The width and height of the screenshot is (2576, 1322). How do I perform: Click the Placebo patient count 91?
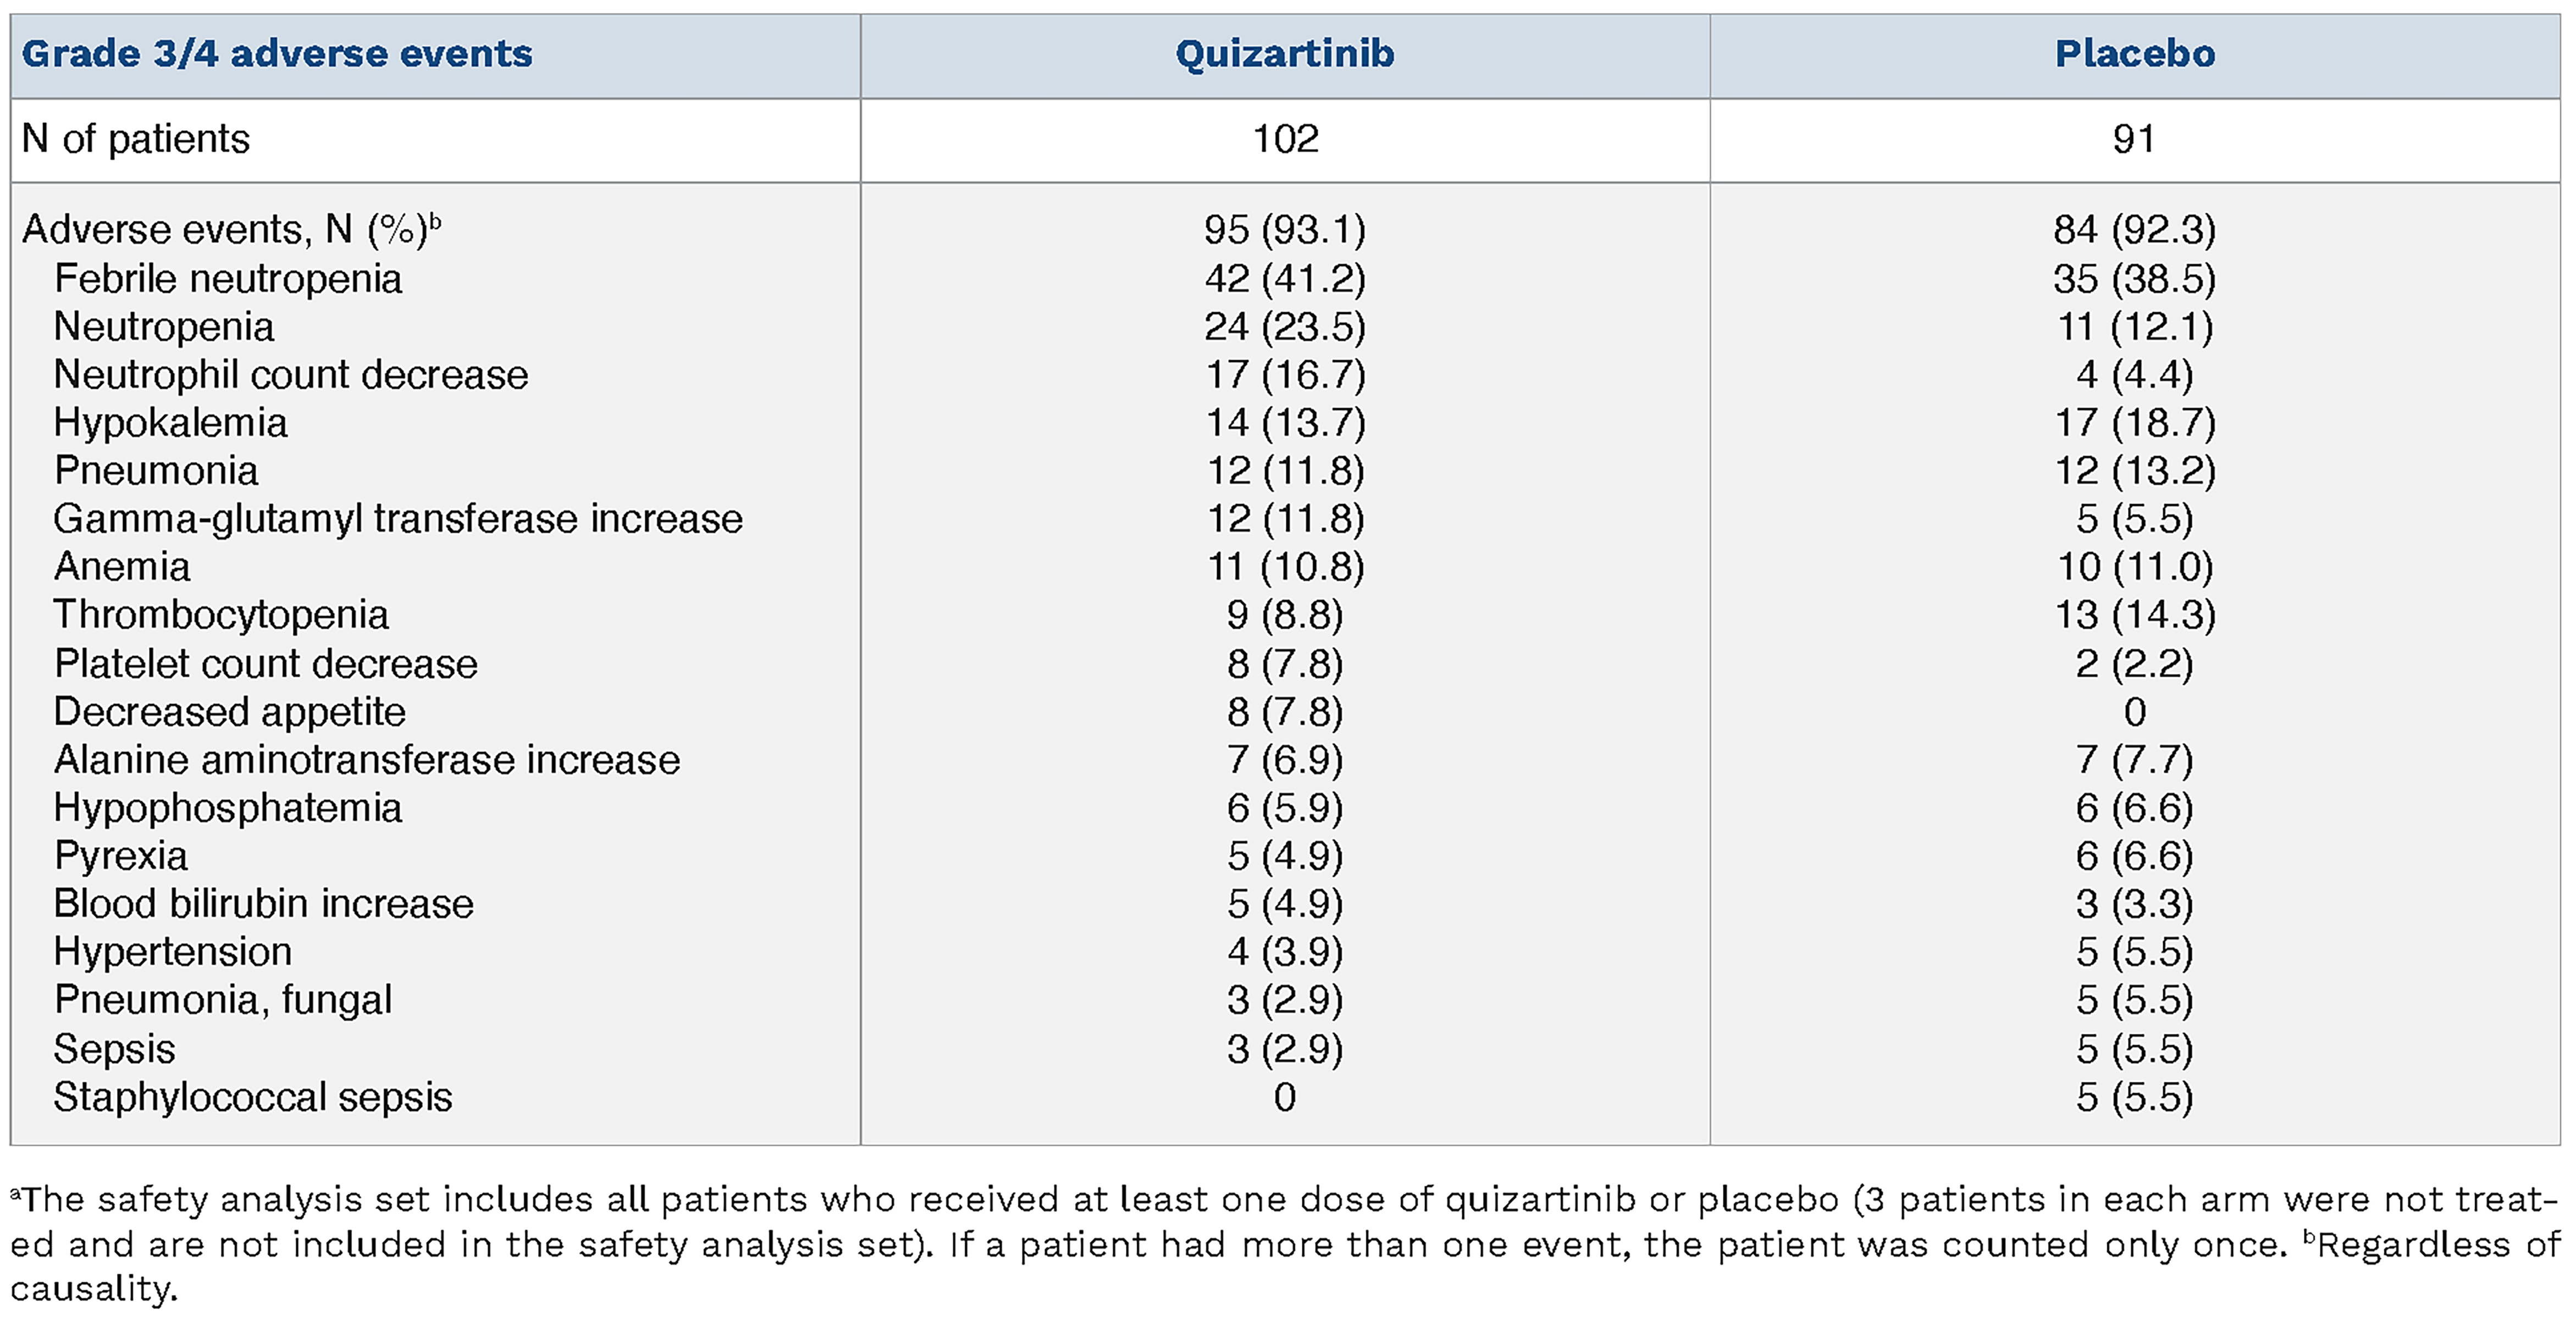(2134, 139)
